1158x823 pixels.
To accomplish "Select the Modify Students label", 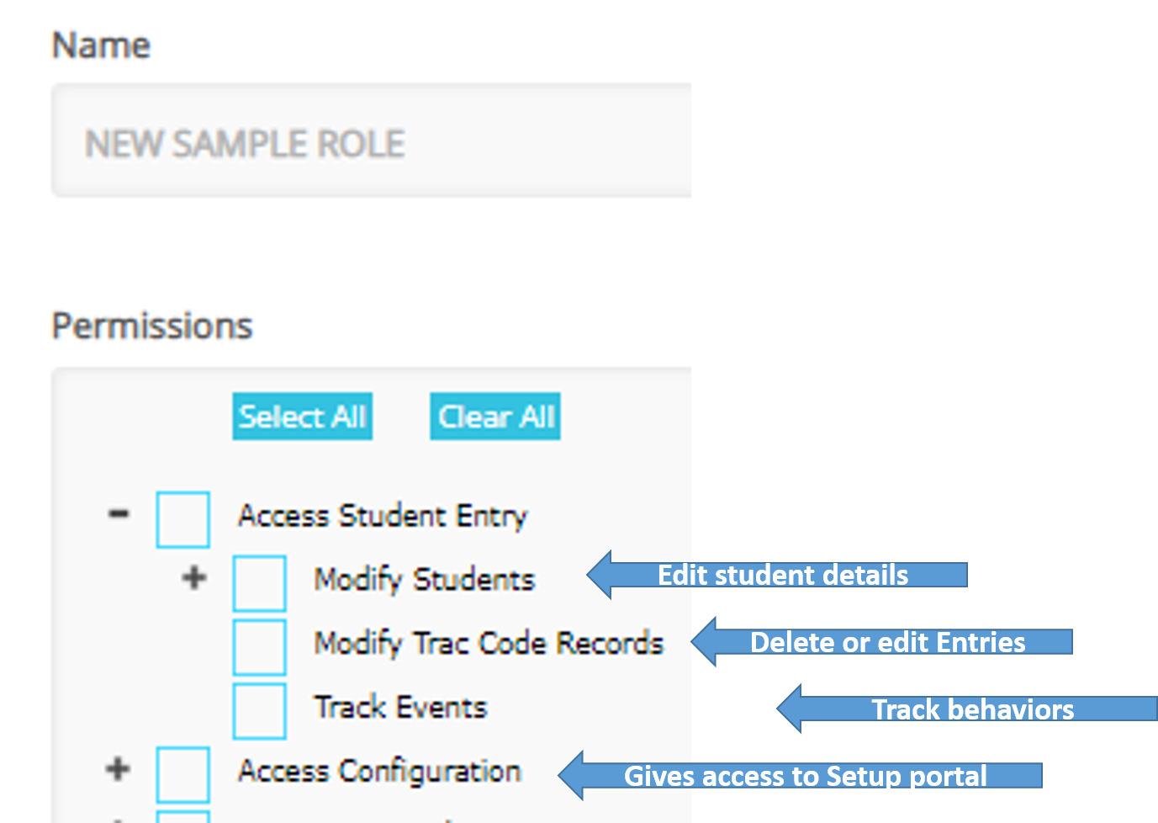I will [424, 579].
